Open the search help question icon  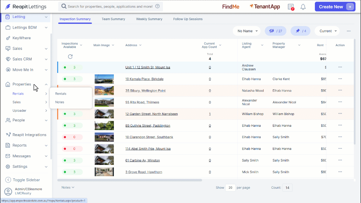[157, 6]
